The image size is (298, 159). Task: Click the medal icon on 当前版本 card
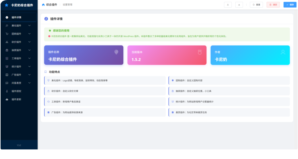200,52
